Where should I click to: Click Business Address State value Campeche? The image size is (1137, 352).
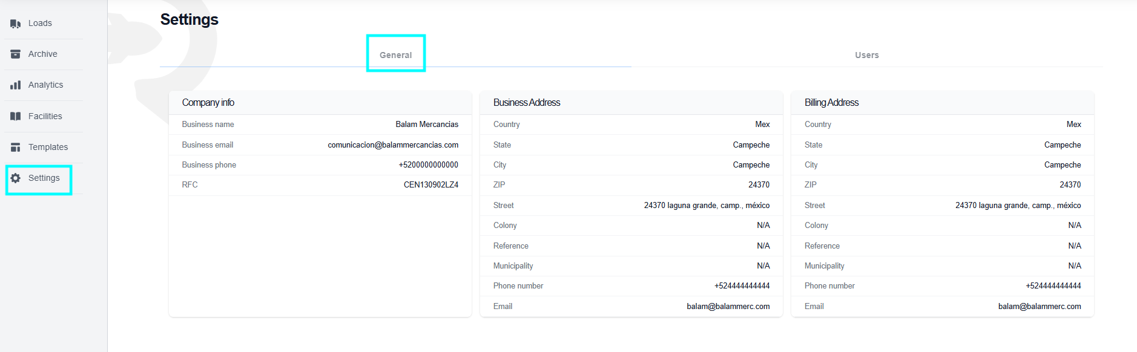[x=751, y=145]
